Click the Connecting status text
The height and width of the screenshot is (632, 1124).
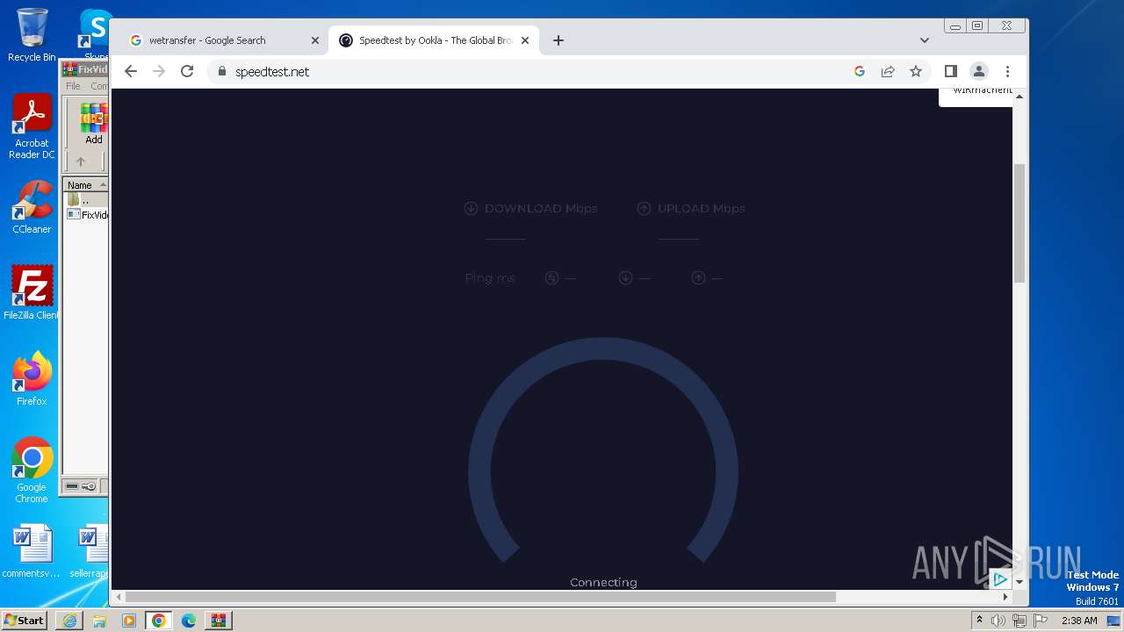click(603, 582)
